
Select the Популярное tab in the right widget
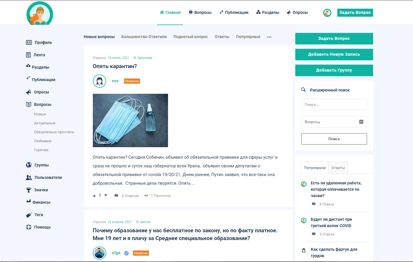pos(315,168)
